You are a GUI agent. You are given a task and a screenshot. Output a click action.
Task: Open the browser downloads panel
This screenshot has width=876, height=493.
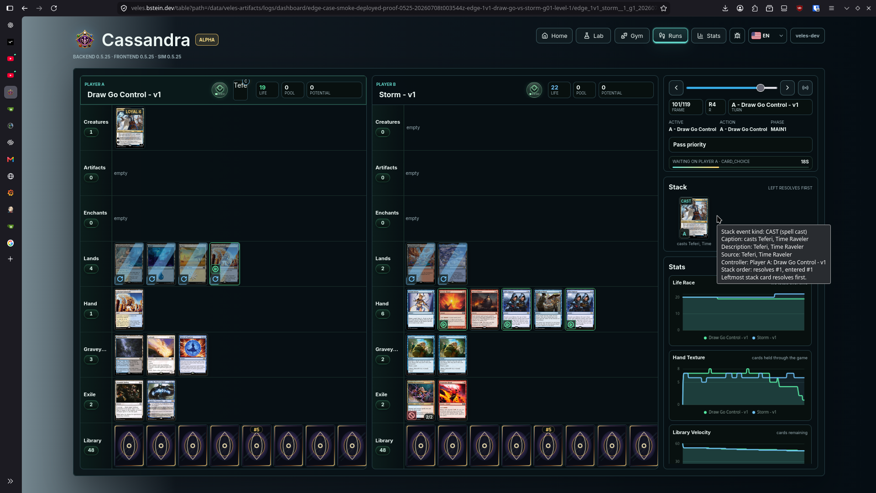[725, 8]
